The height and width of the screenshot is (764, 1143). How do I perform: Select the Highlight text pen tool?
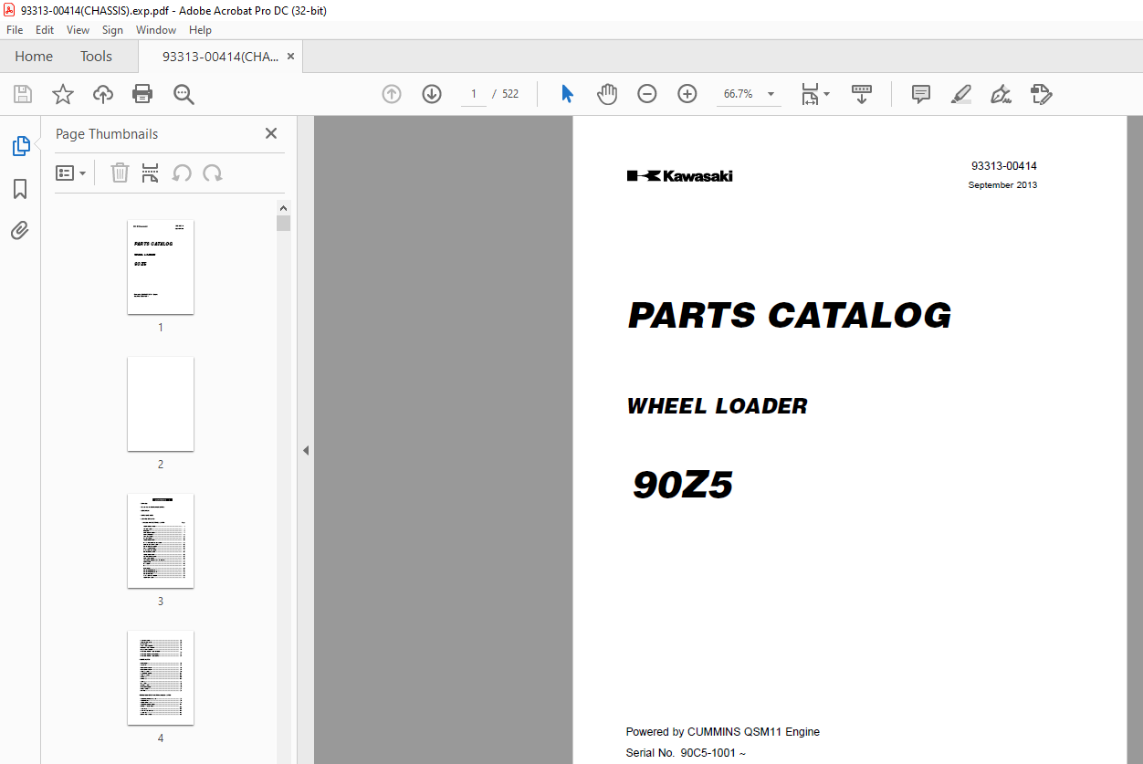(x=961, y=94)
